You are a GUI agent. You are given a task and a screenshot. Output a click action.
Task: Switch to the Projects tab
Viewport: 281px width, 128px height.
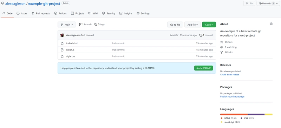click(x=77, y=13)
